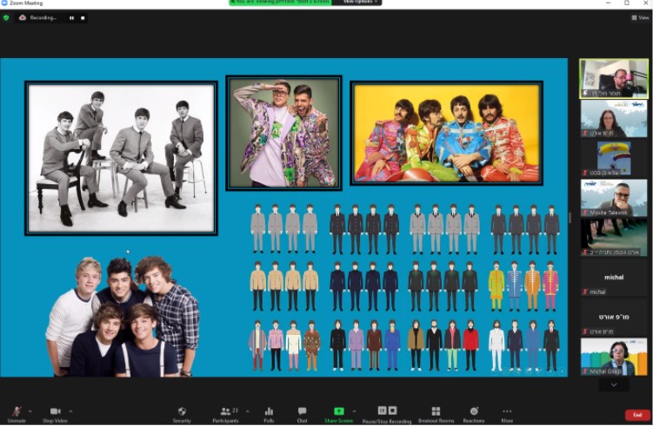Pause recording using bottom toolbar pause icon
653x426 pixels.
click(x=382, y=410)
